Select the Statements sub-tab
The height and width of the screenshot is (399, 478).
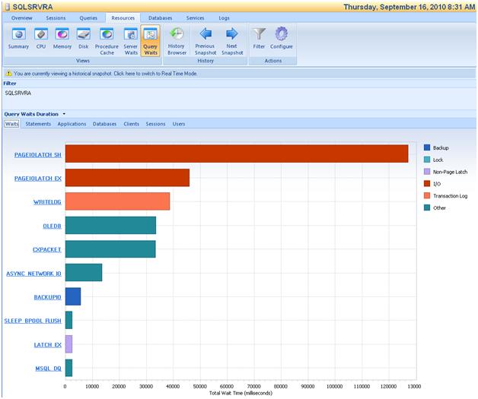point(38,123)
